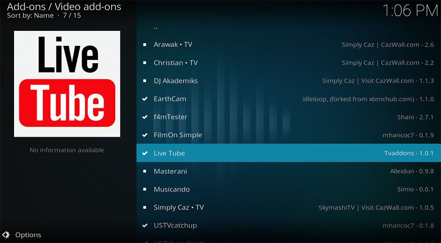Click "Alleidun - 0.9.8" author text
Image resolution: width=441 pixels, height=243 pixels.
(412, 171)
